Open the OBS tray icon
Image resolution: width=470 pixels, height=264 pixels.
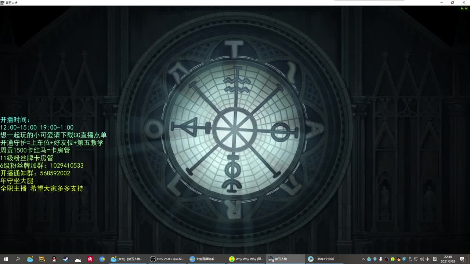(387, 259)
